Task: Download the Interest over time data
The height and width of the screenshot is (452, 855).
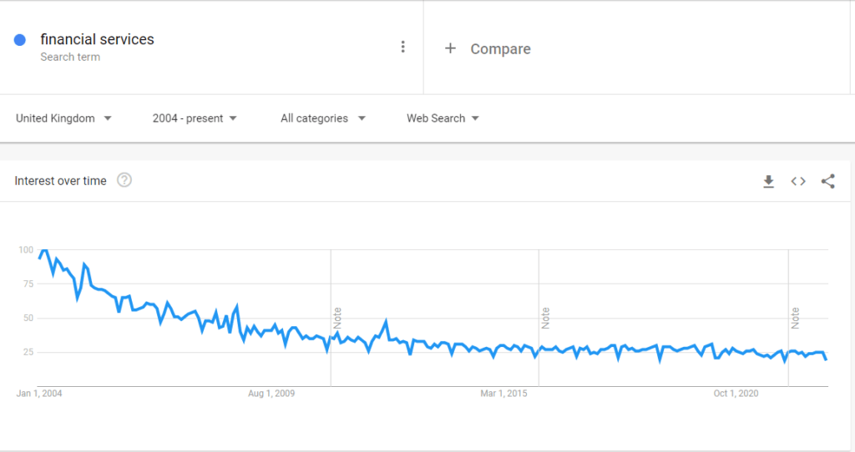Action: [768, 181]
